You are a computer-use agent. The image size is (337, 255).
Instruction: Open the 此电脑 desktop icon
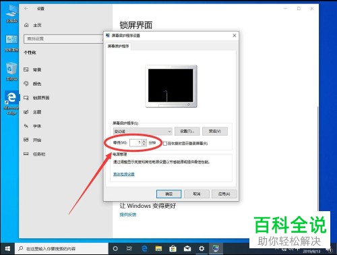pos(11,13)
